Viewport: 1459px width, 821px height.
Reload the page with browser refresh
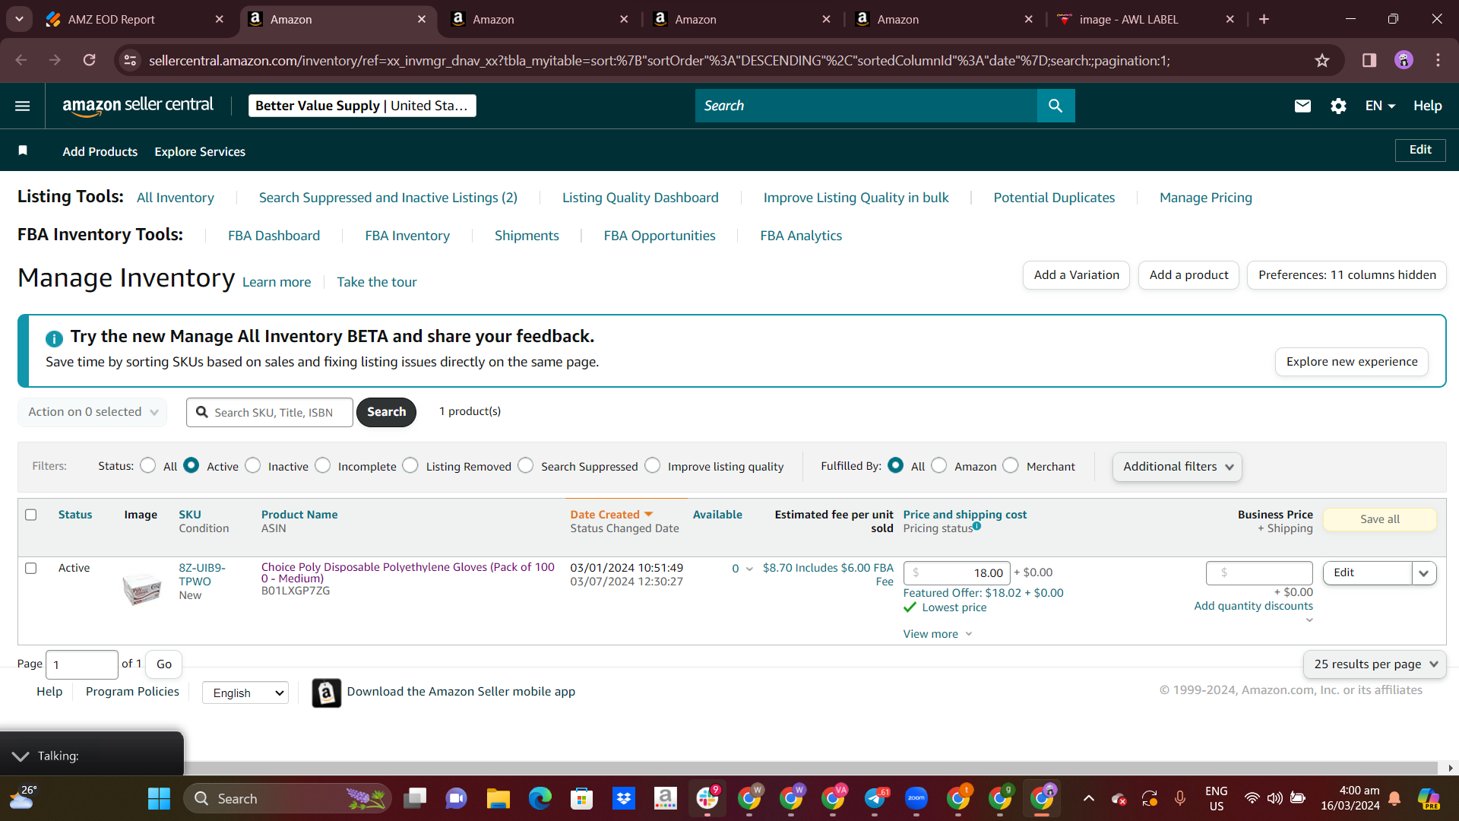coord(90,60)
